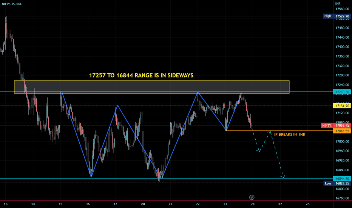Click date 14 on the time axis
This screenshot has height=208, width=352.
tap(33, 204)
